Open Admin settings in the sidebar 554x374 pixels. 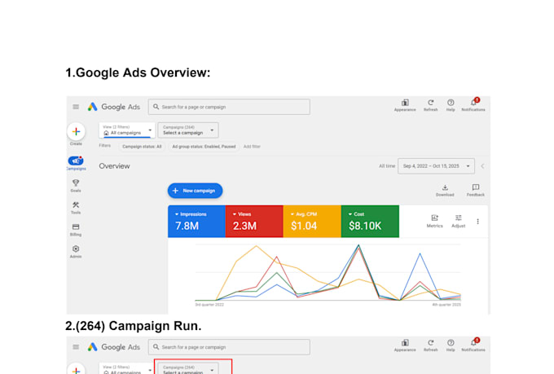76,252
